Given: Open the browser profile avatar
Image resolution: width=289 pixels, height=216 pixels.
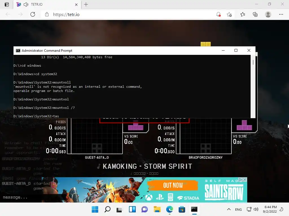Looking at the screenshot, I should pyautogui.click(x=268, y=14).
